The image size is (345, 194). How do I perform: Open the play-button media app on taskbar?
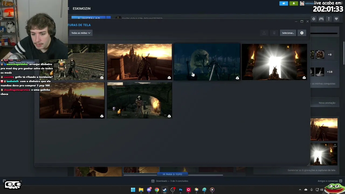[212, 190]
